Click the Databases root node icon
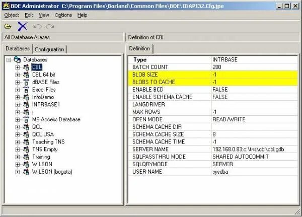 [17, 60]
